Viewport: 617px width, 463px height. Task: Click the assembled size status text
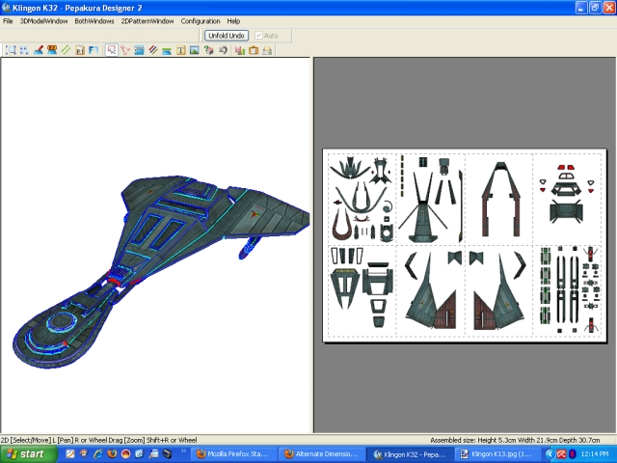click(x=515, y=440)
